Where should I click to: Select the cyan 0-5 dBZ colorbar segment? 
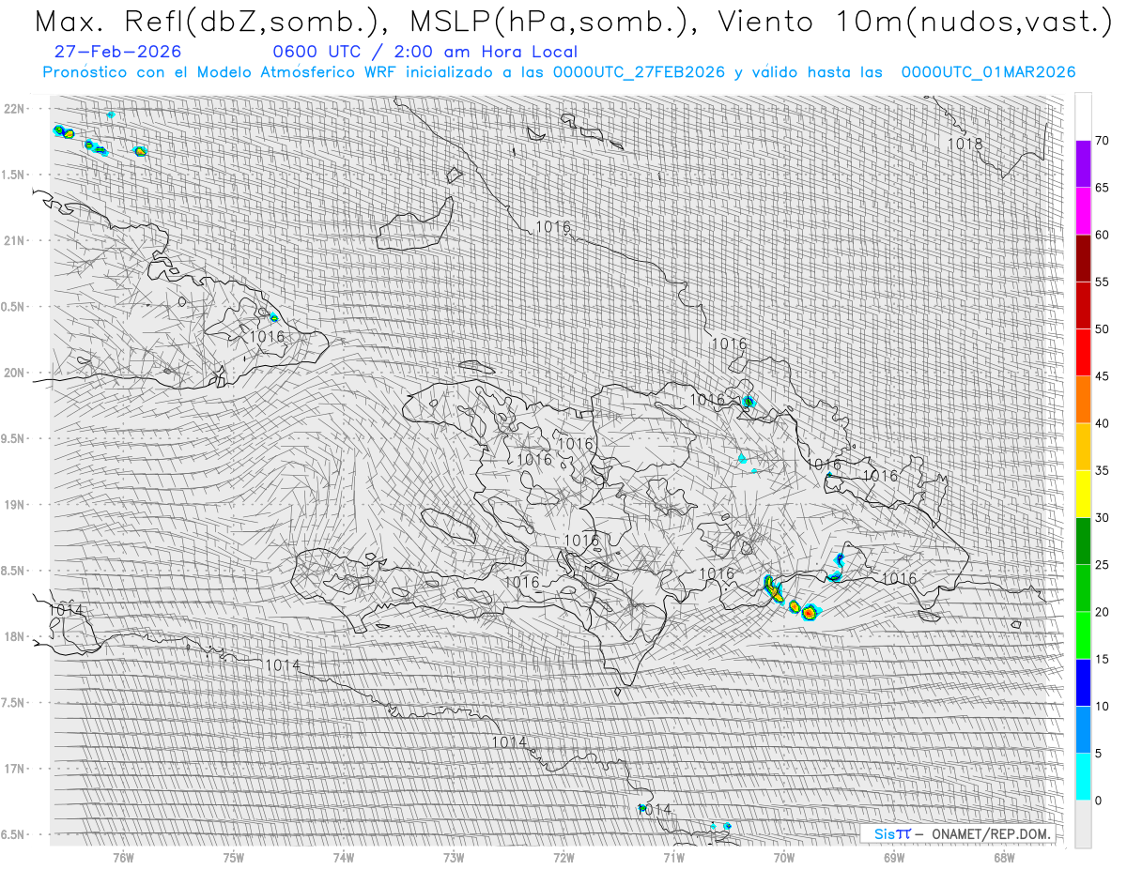click(1083, 776)
